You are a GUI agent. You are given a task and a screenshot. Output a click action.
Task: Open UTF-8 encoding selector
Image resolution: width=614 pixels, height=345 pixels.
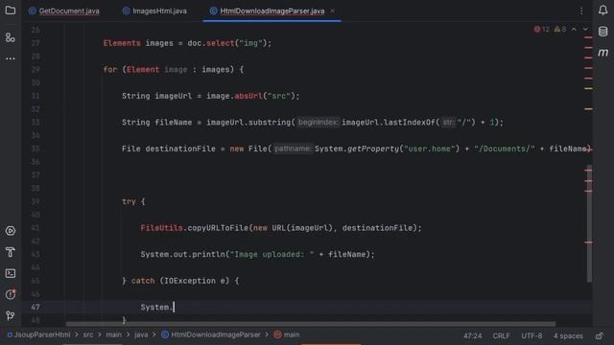click(x=531, y=335)
